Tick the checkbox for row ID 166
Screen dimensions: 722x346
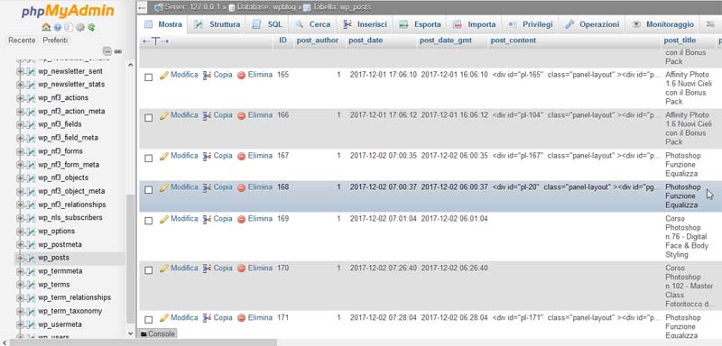point(149,118)
